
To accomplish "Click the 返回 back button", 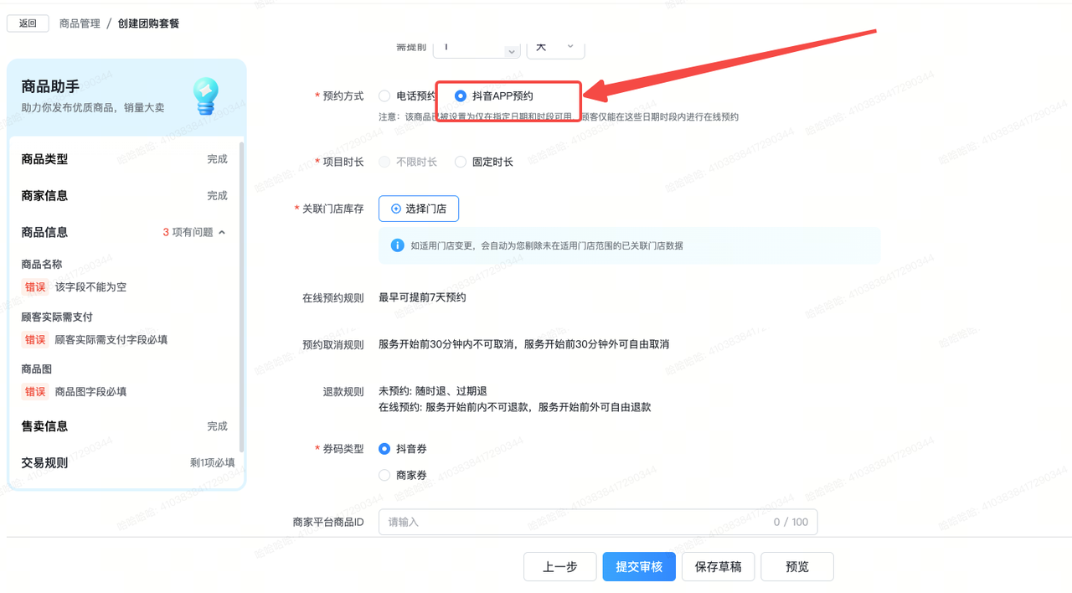I will click(x=28, y=23).
